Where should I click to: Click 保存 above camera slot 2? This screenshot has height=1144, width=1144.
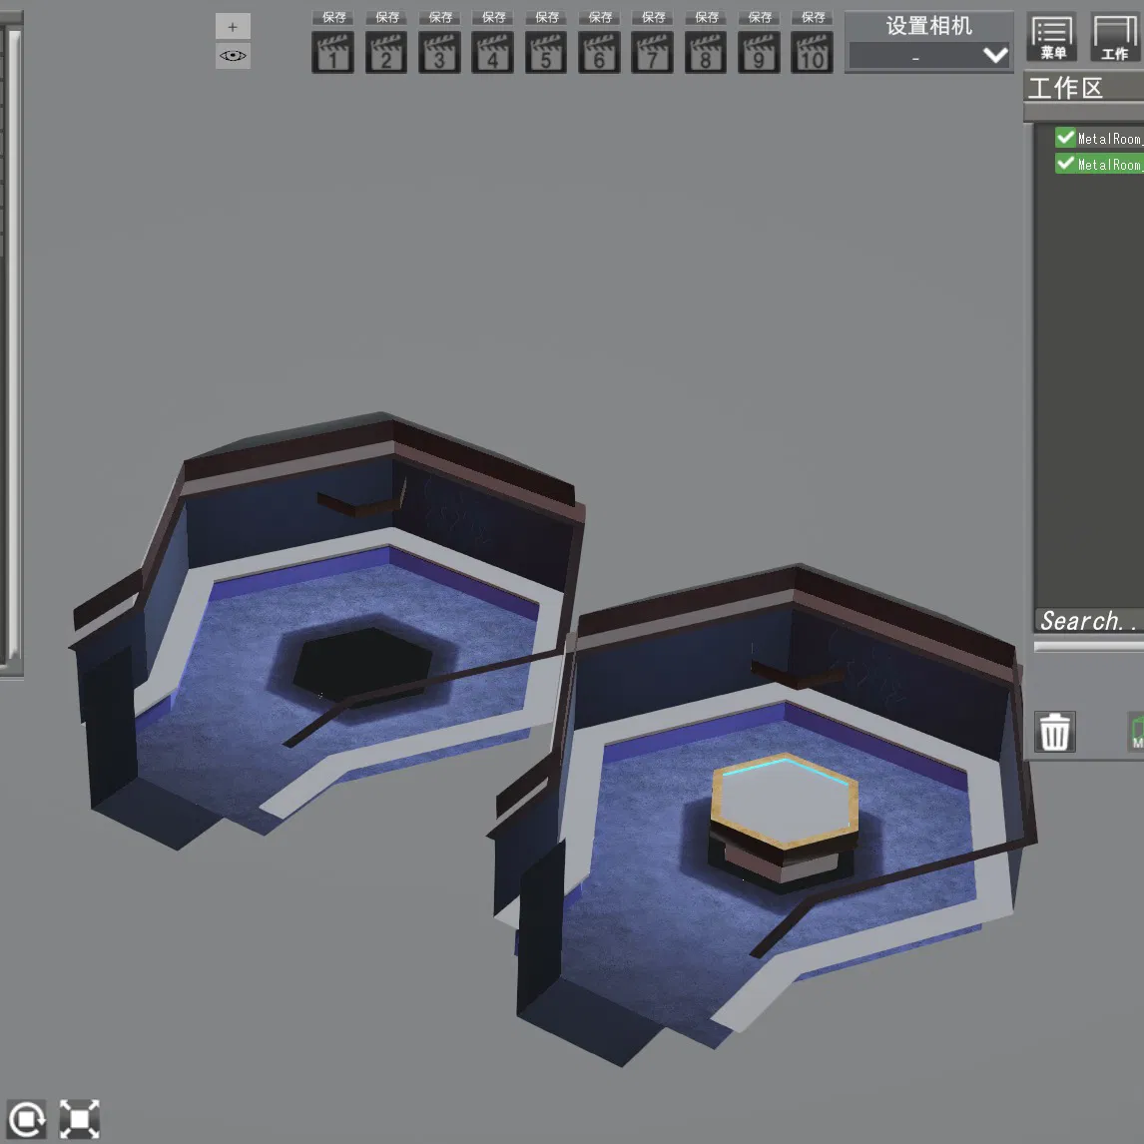[x=386, y=18]
